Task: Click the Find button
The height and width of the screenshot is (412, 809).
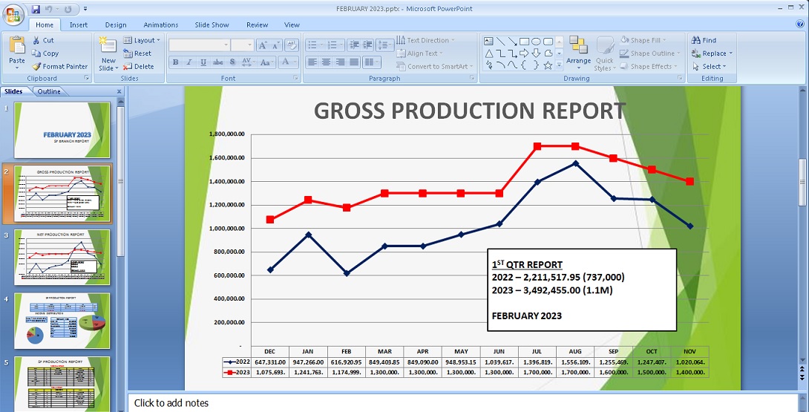Action: (x=704, y=40)
